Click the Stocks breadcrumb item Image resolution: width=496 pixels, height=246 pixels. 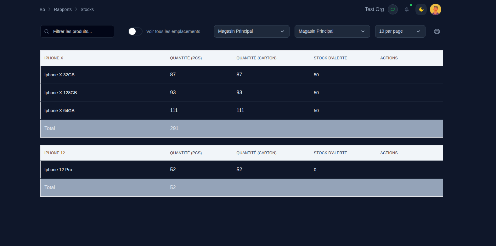[87, 9]
